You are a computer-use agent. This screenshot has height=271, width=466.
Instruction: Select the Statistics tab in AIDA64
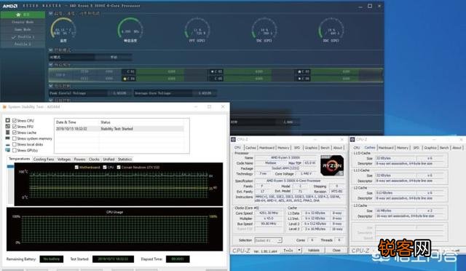click(125, 160)
